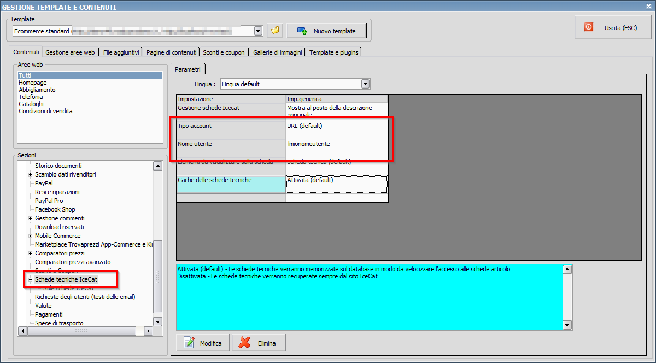Open the Lingua default dropdown

[x=366, y=84]
